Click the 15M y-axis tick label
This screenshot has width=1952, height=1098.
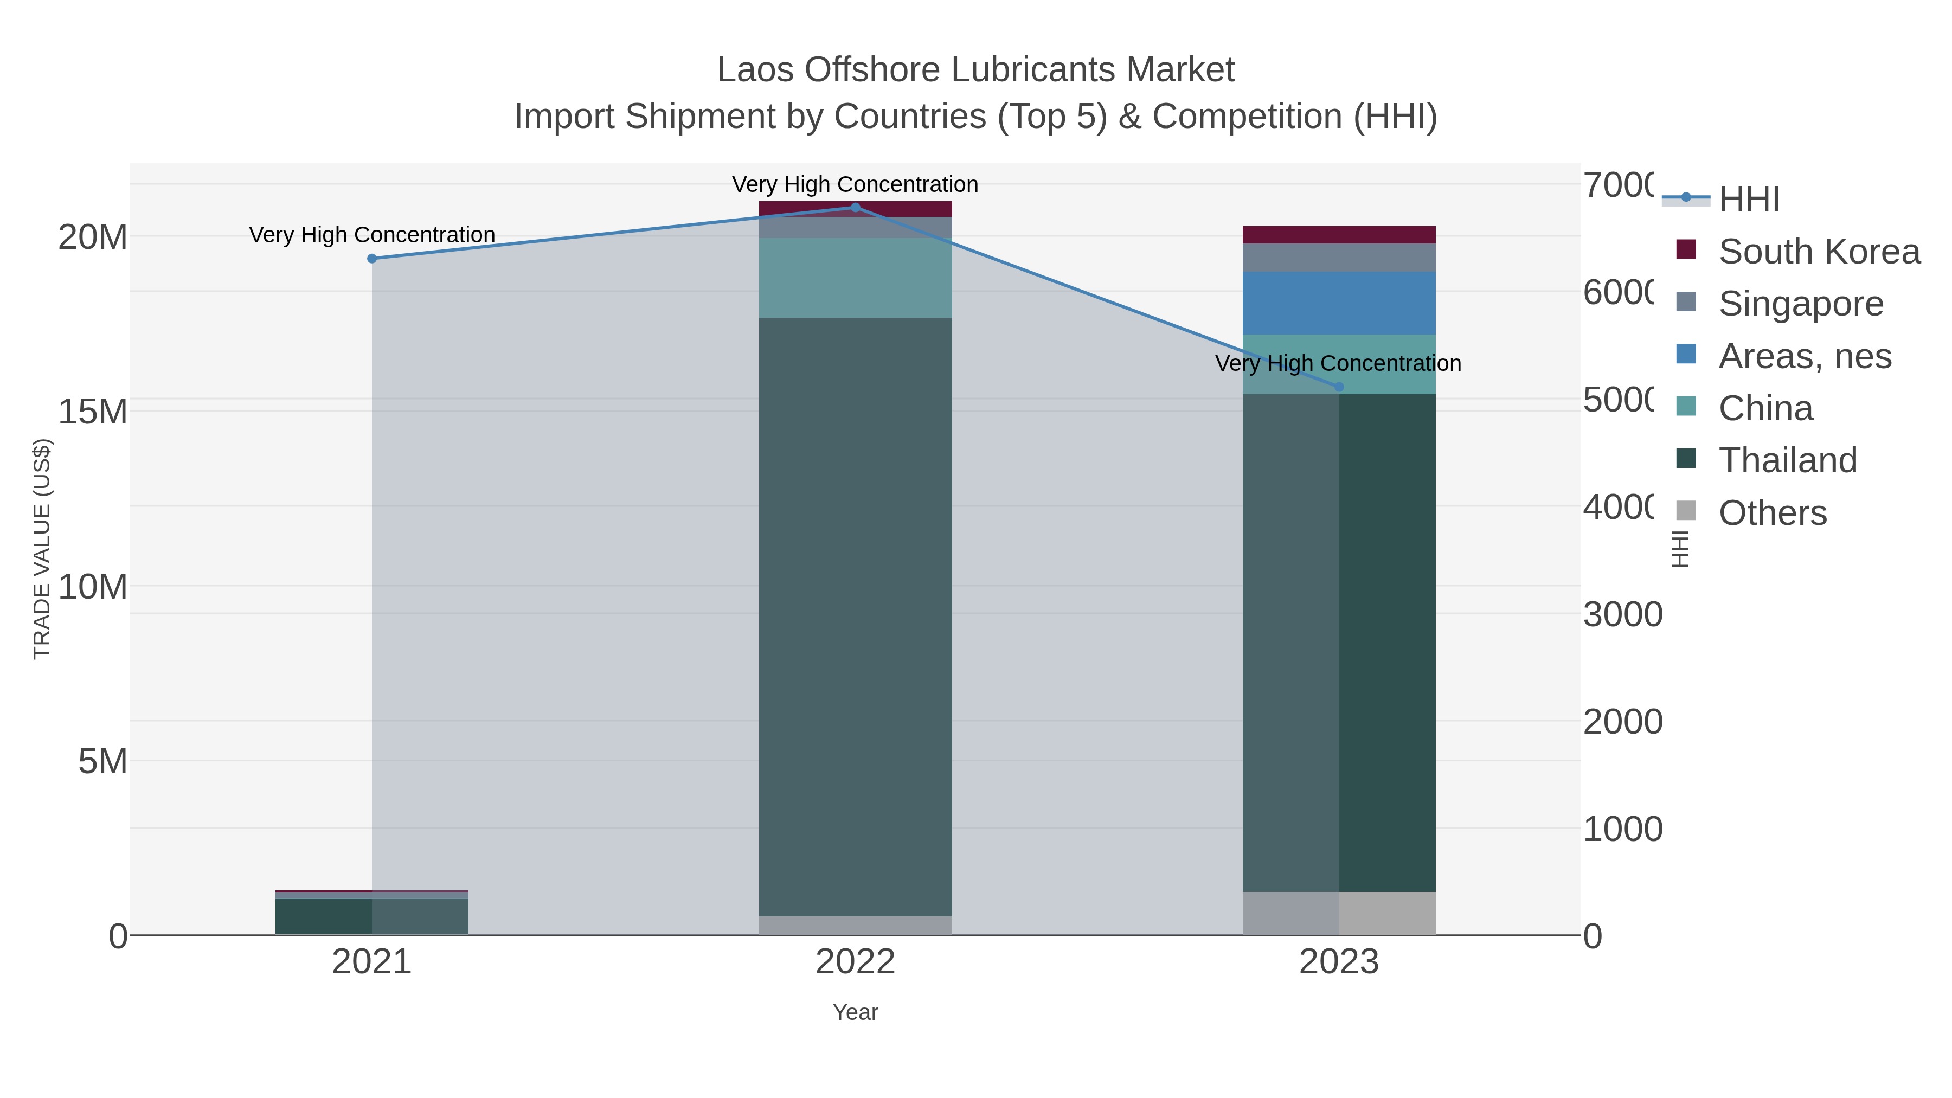pos(92,412)
